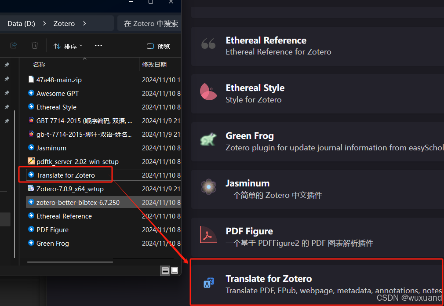Image resolution: width=444 pixels, height=306 pixels.
Task: Click the Zotero breadcrumb folder
Action: point(64,23)
